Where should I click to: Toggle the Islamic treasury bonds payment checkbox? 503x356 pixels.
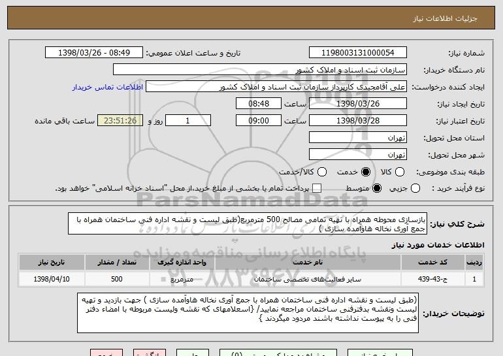pos(317,188)
